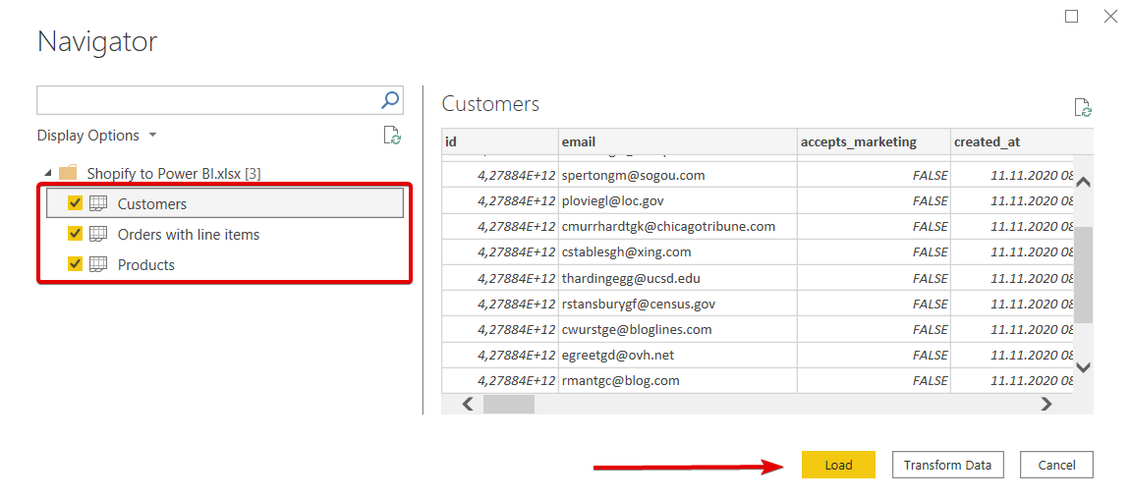The height and width of the screenshot is (500, 1131).
Task: Click the cell cwurstge@bloglines.com
Action: tap(677, 329)
